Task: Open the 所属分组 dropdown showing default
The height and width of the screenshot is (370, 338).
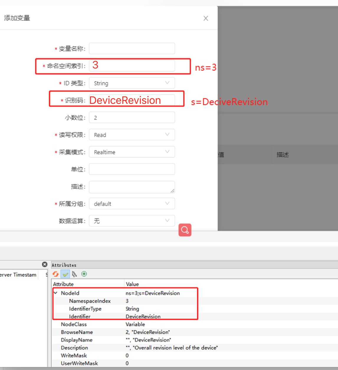Action: coord(132,203)
